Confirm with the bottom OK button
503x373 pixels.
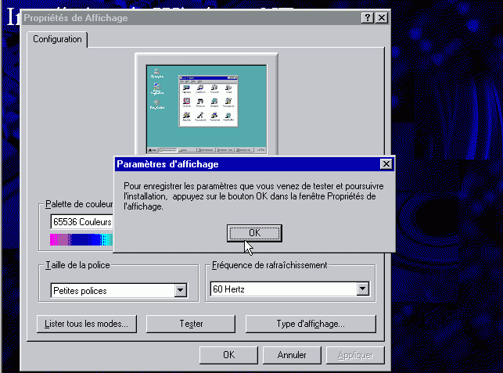point(228,355)
